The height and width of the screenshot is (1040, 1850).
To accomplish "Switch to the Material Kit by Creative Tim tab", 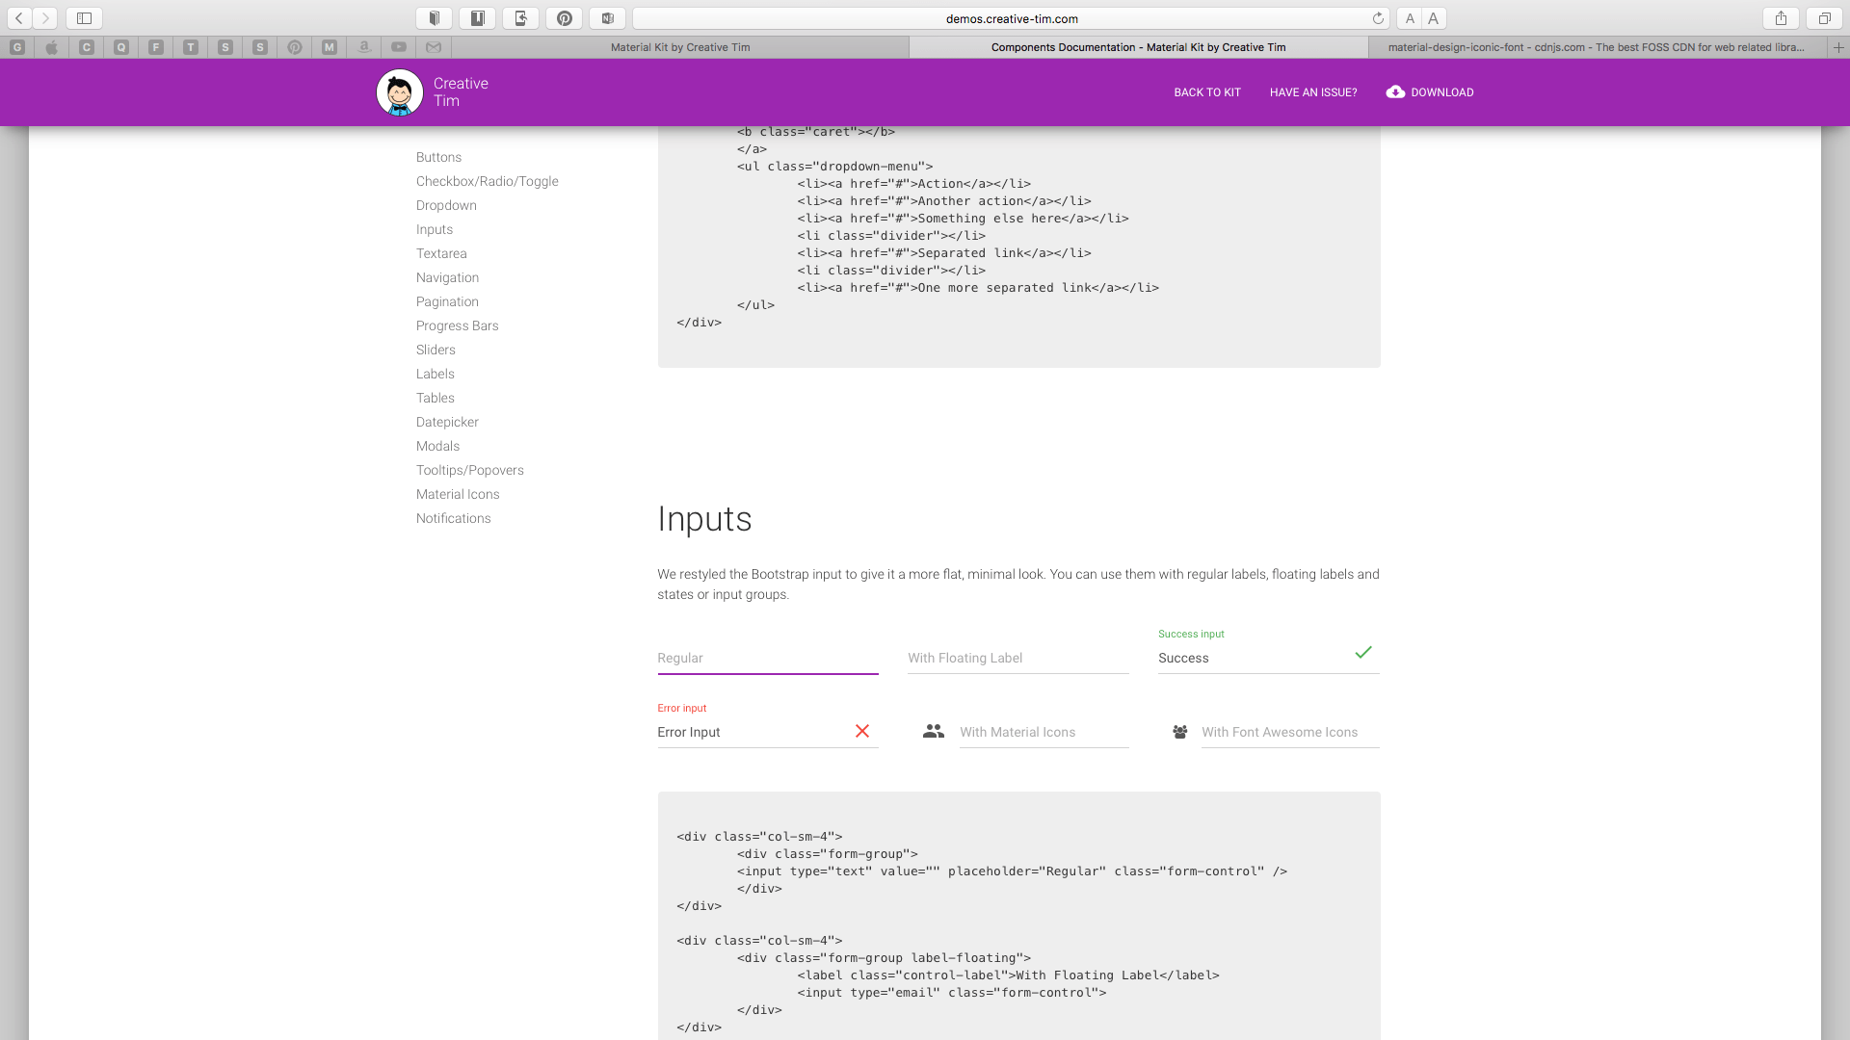I will (x=680, y=46).
